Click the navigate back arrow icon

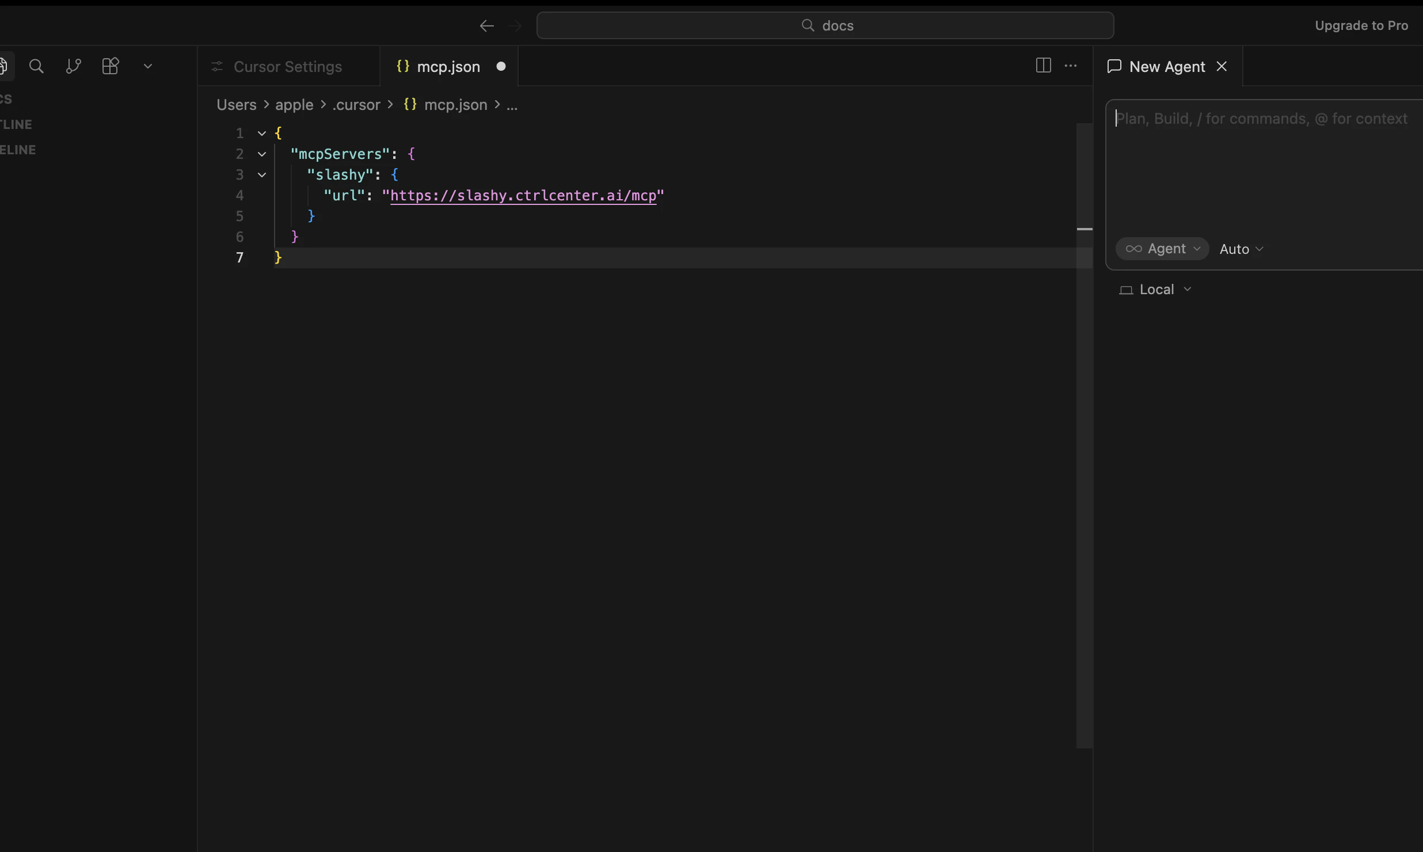(x=485, y=25)
